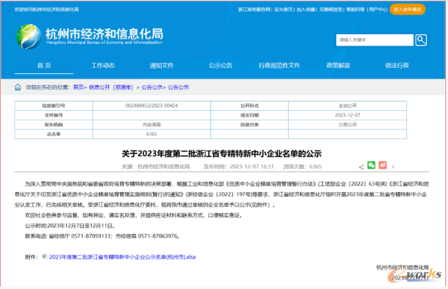
Task: Click the xlsx attachment file icon
Action: (x=44, y=257)
